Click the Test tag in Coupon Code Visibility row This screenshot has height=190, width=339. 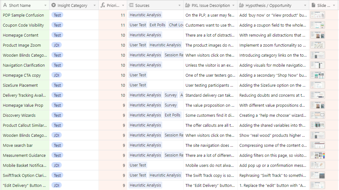coord(57,25)
